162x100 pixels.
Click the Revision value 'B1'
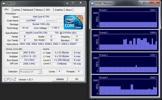point(77,40)
